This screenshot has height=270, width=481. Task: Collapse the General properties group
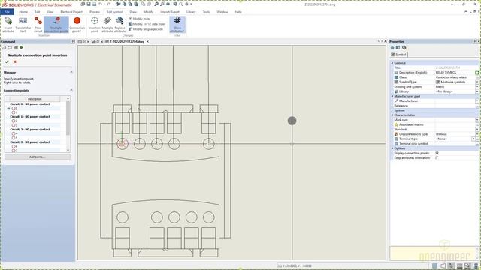pyautogui.click(x=392, y=63)
